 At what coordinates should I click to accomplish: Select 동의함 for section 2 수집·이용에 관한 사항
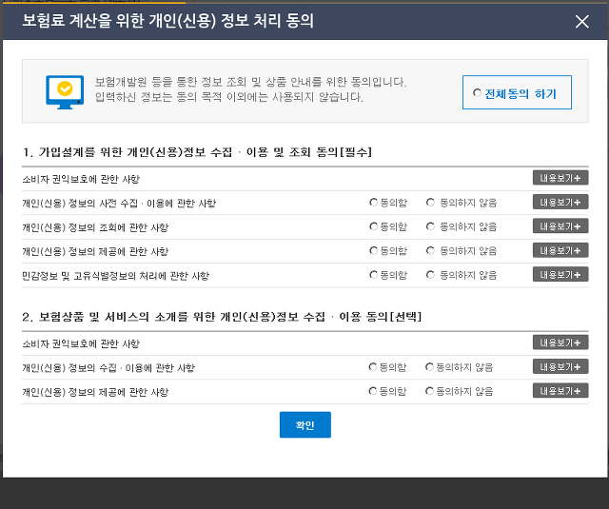(x=372, y=367)
